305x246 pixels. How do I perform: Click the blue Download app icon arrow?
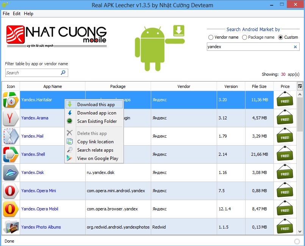pyautogui.click(x=70, y=113)
